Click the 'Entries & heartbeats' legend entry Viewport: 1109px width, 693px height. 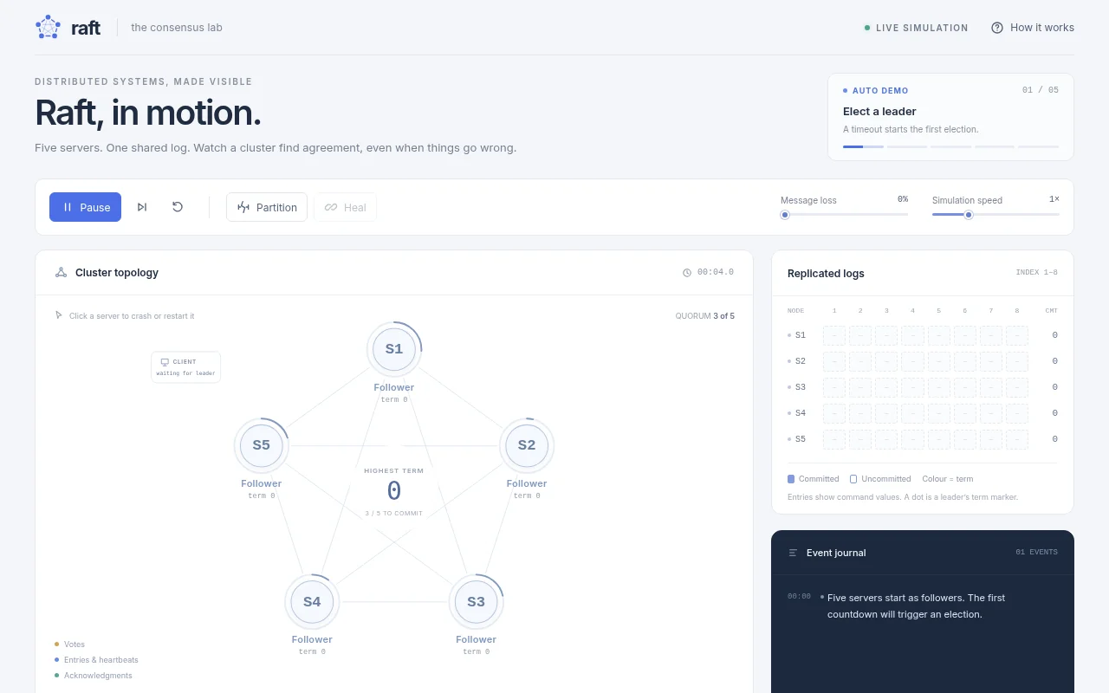[96, 660]
